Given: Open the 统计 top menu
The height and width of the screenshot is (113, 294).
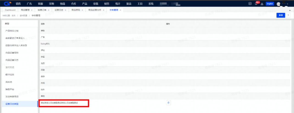Looking at the screenshot, I should tap(118, 4).
